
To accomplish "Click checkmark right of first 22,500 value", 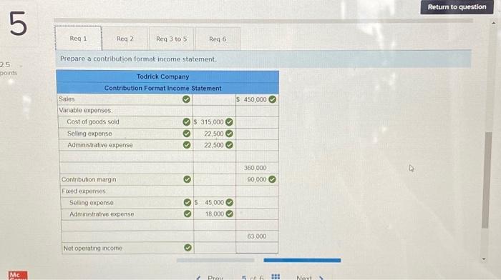I will point(229,134).
